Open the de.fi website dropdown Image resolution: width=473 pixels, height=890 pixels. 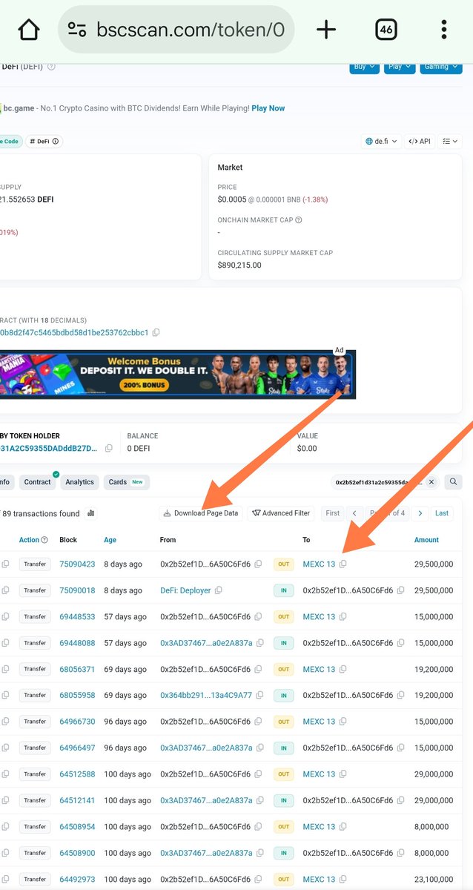pos(382,141)
